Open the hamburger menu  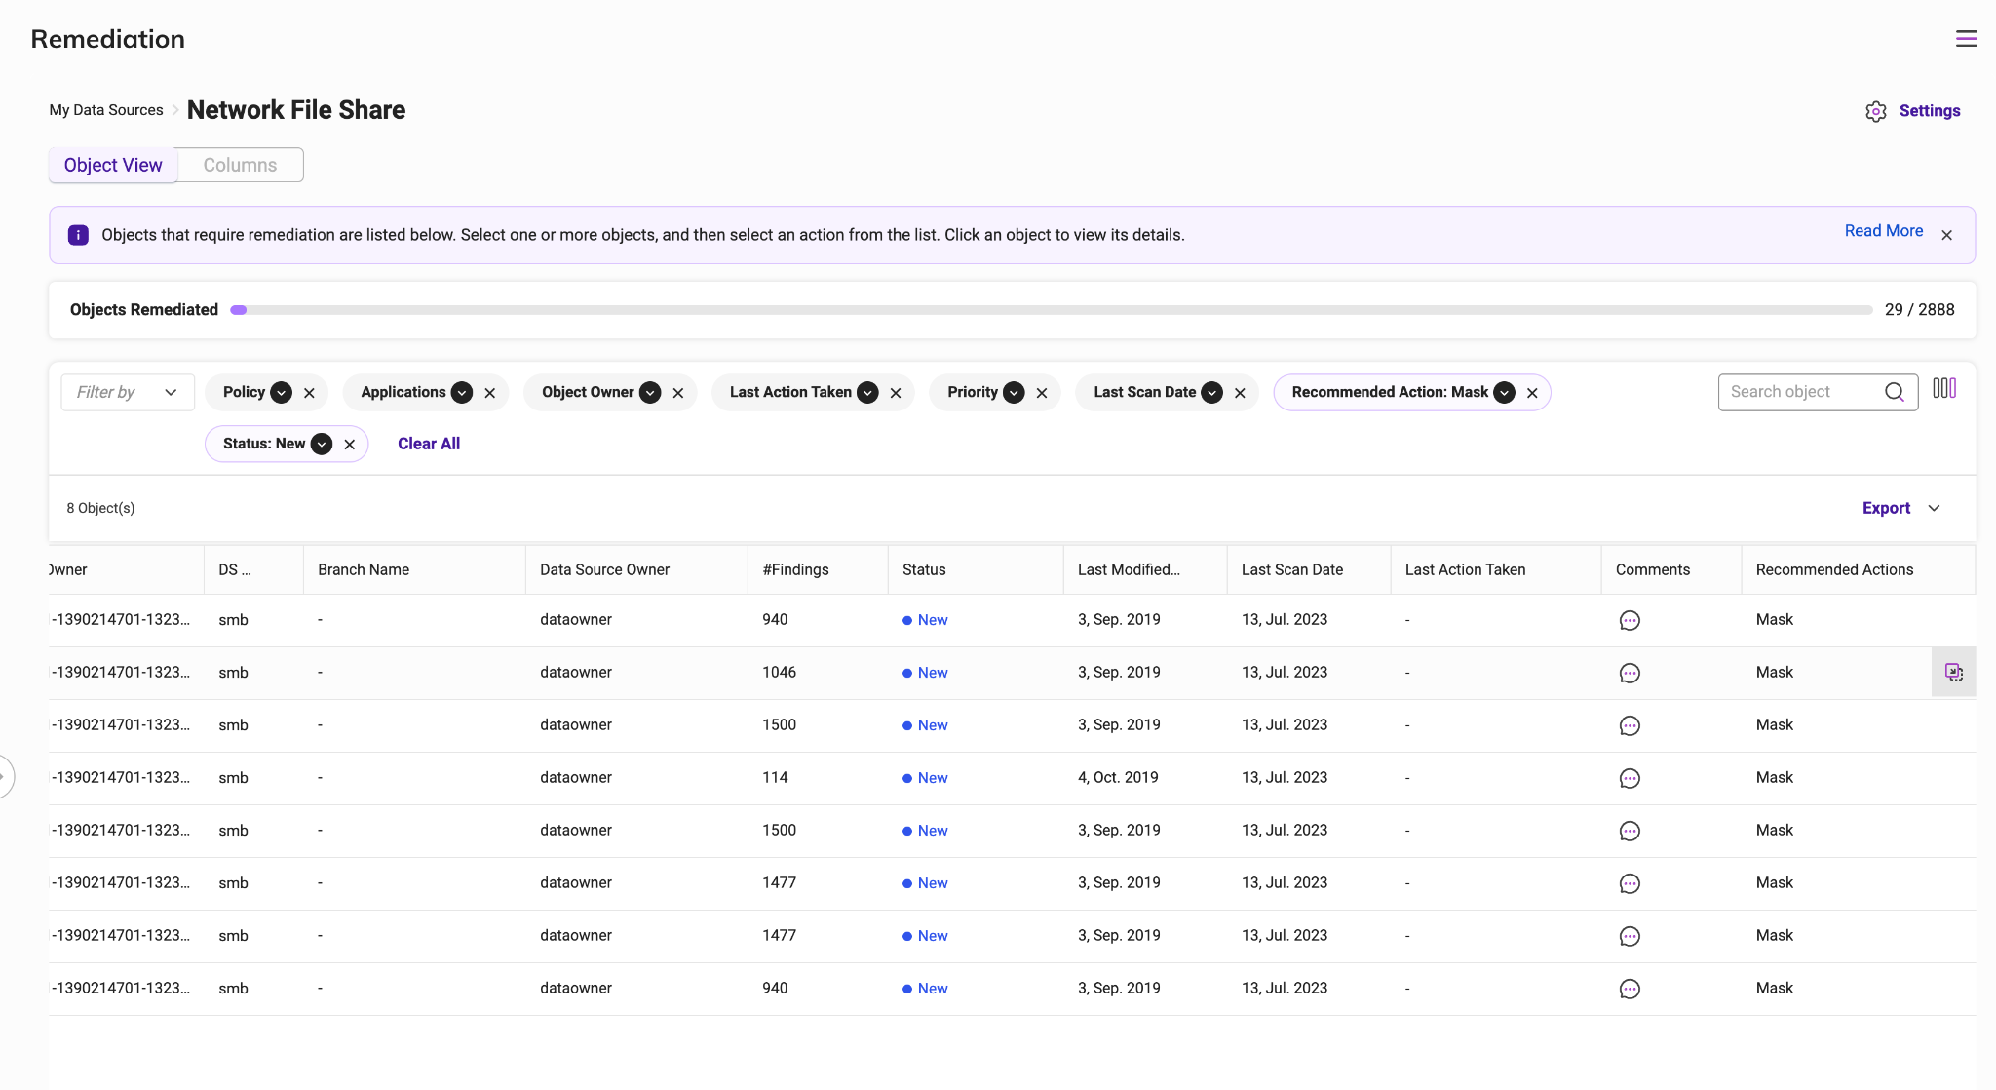(x=1966, y=39)
